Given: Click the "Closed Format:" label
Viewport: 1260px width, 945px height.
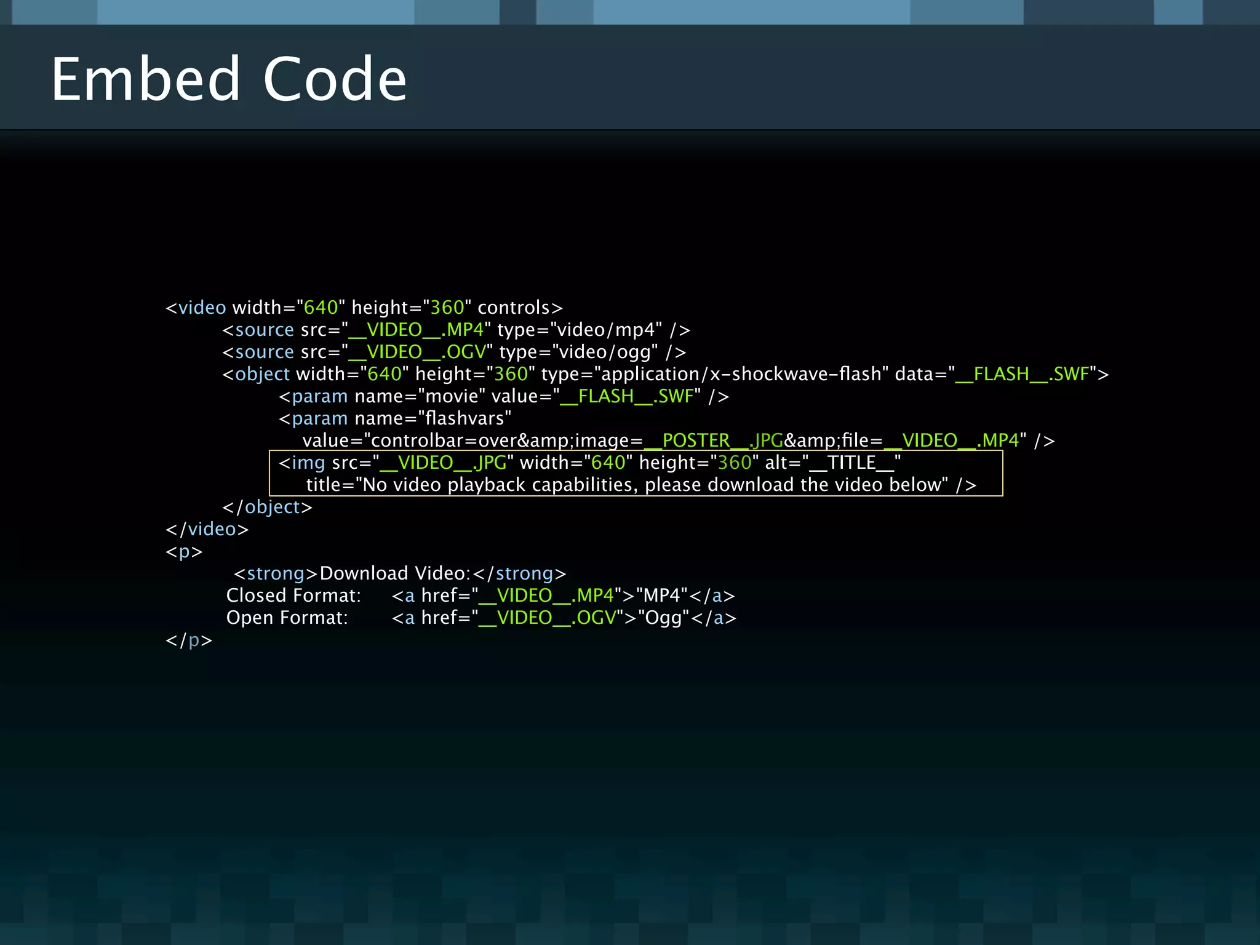Looking at the screenshot, I should pos(293,596).
